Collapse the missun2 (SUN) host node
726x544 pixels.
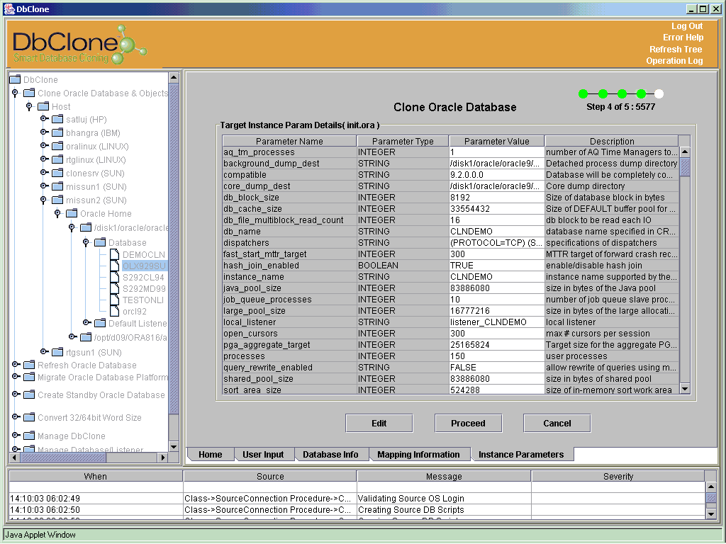click(x=43, y=200)
